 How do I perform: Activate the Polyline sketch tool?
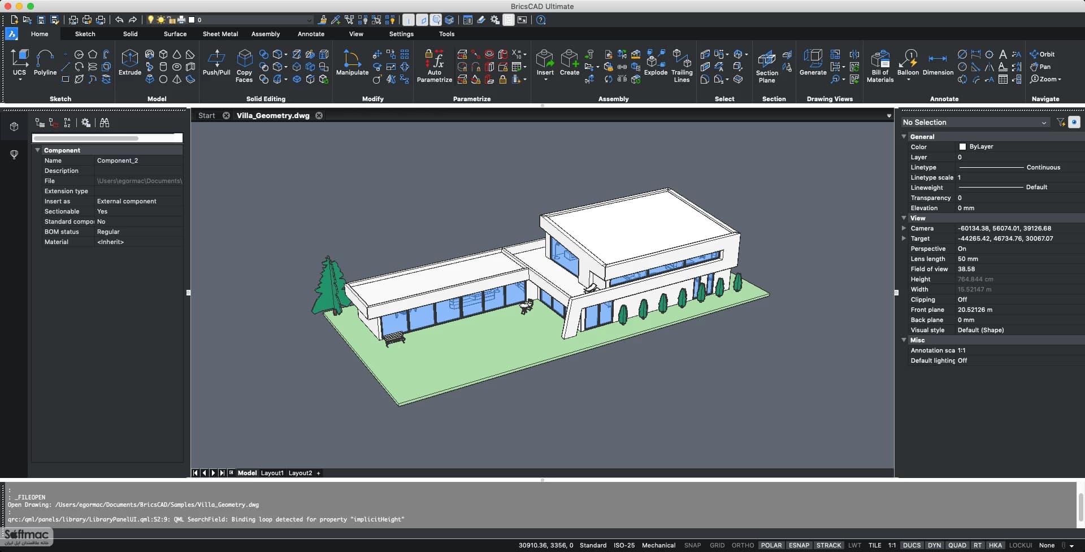click(45, 63)
